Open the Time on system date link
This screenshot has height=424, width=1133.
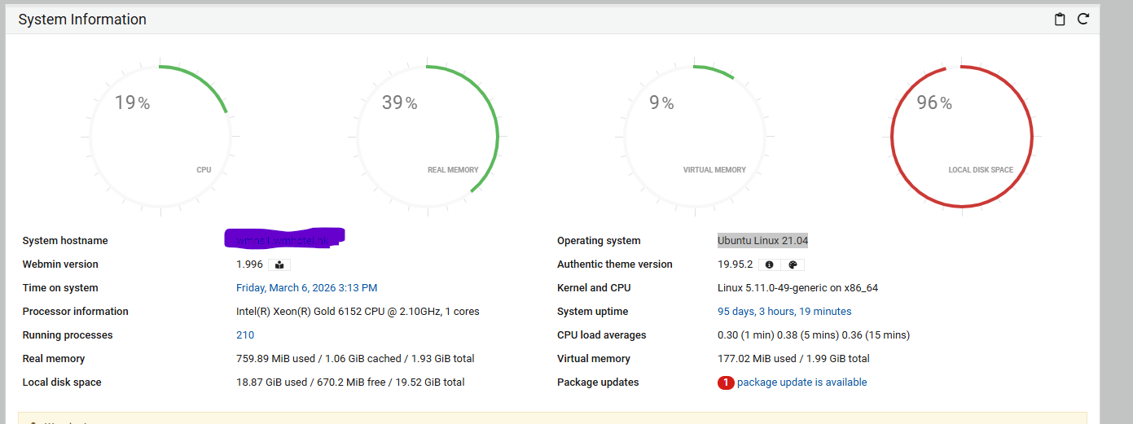(306, 288)
